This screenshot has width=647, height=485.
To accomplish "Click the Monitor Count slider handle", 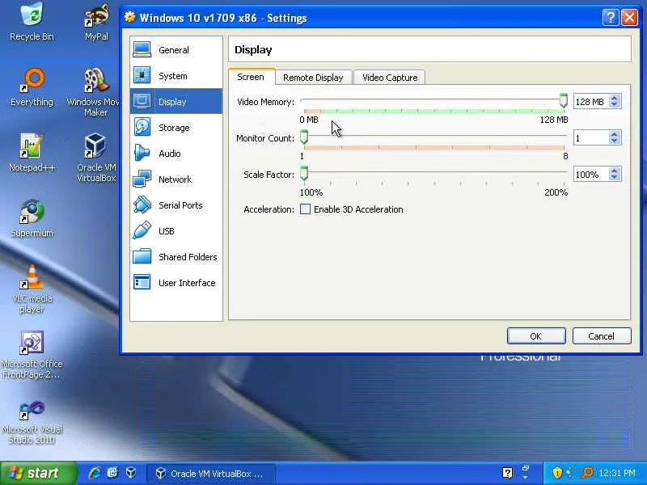I will [304, 137].
